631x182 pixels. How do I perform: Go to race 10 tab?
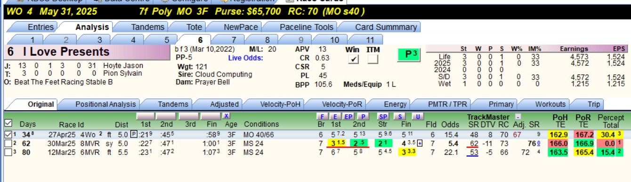[334, 40]
